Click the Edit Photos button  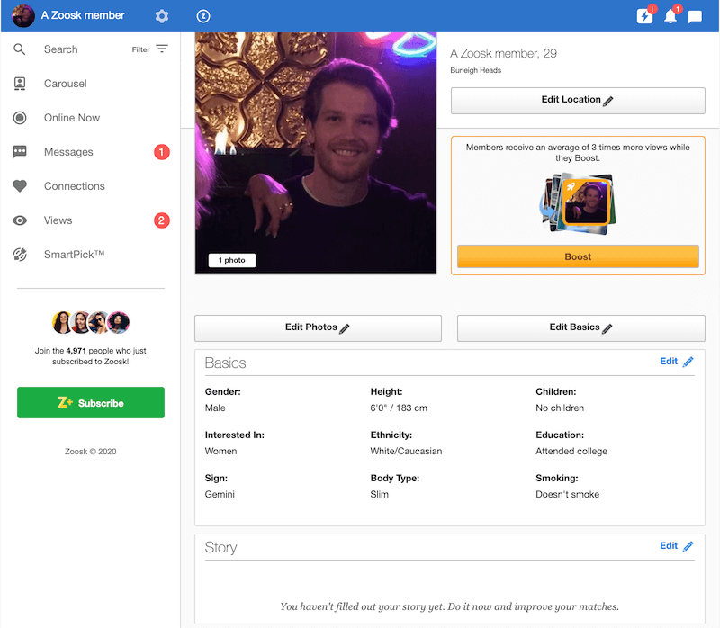coord(318,328)
